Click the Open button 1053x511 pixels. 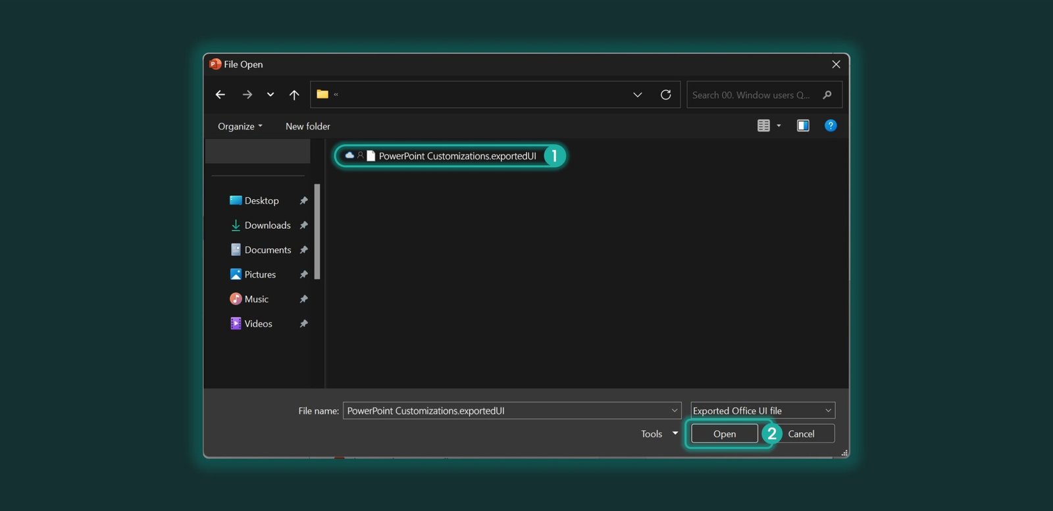coord(725,434)
